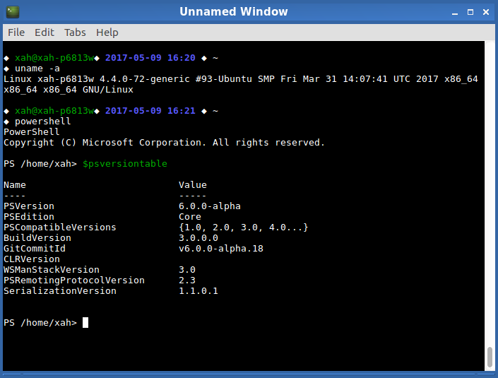The width and height of the screenshot is (498, 378).
Task: Click the "BuildVersion" row name
Action: pyautogui.click(x=37, y=238)
